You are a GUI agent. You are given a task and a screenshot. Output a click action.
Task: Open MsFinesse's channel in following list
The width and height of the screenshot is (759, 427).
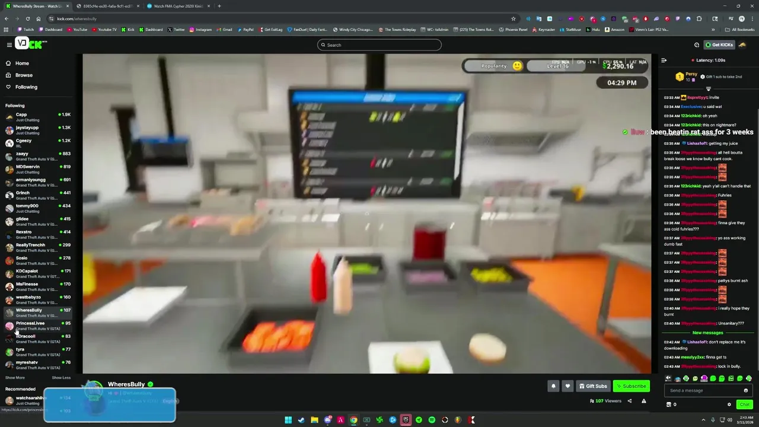click(x=38, y=286)
